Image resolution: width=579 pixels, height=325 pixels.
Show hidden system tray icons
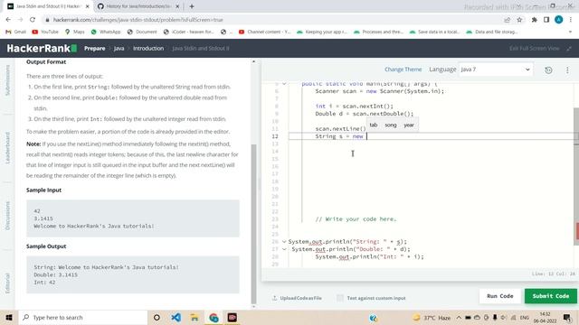(x=459, y=317)
